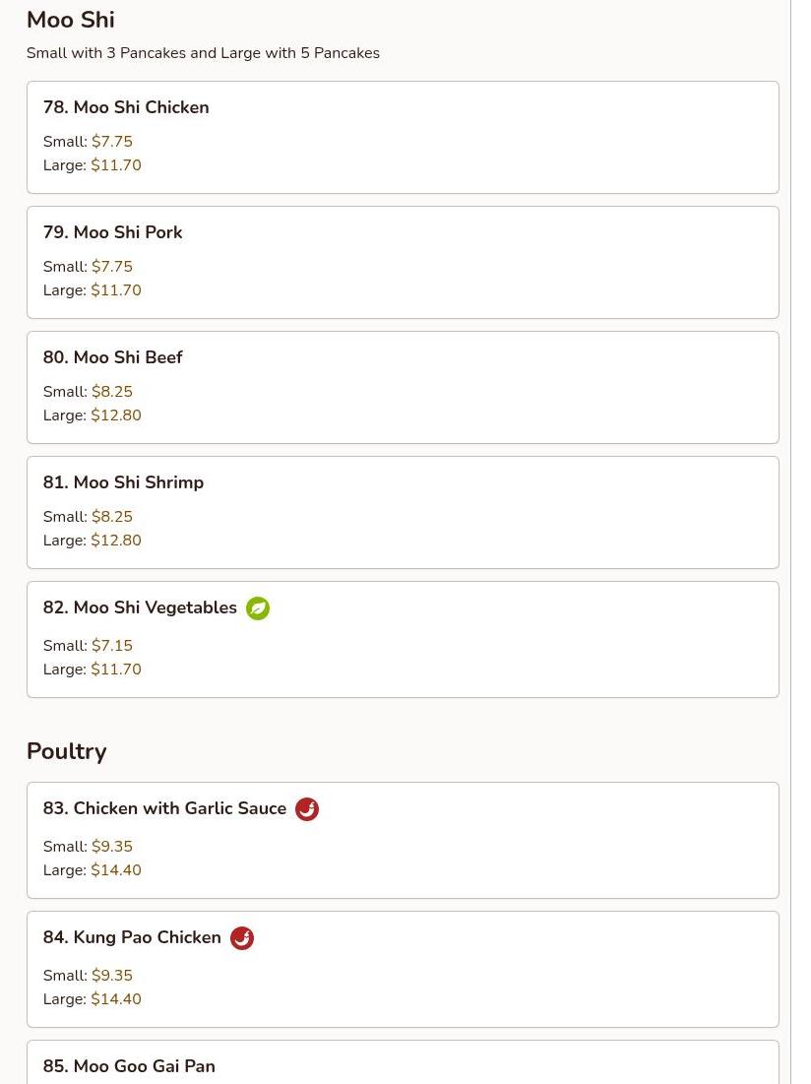The width and height of the screenshot is (811, 1084).
Task: Click spicy pepper icon beside Kung Pao Chicken
Action: 242,938
